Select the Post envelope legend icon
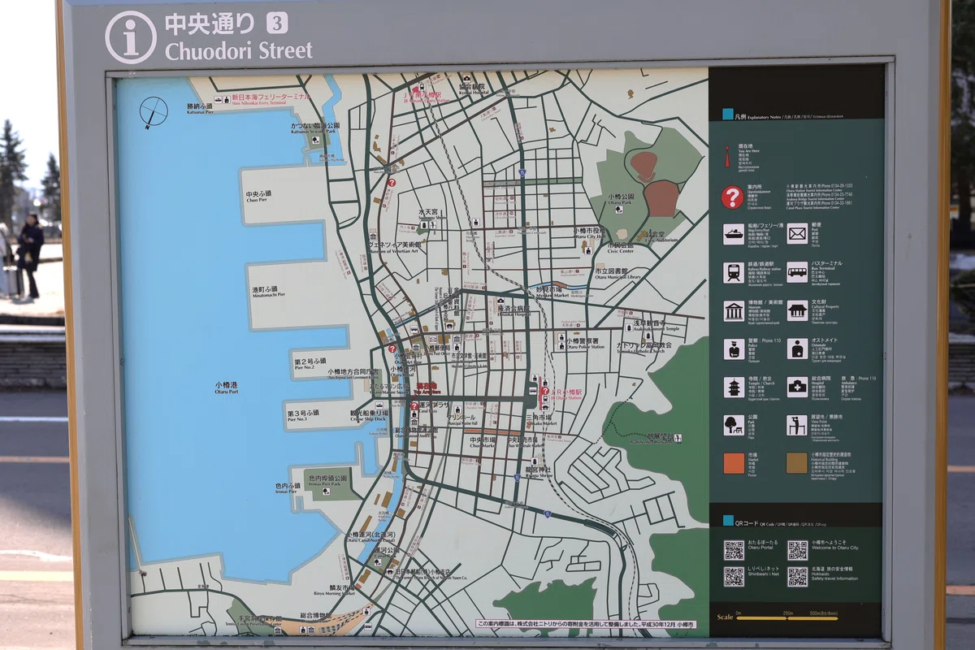Image resolution: width=975 pixels, height=650 pixels. (797, 234)
